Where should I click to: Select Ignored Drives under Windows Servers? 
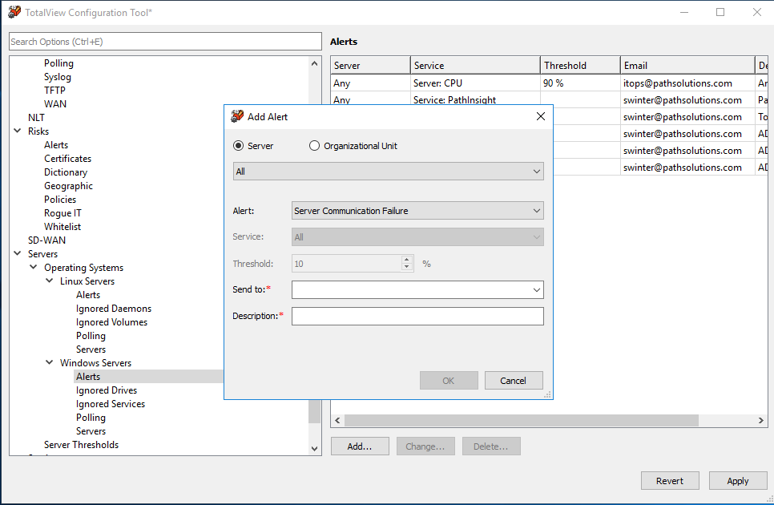[x=106, y=390]
